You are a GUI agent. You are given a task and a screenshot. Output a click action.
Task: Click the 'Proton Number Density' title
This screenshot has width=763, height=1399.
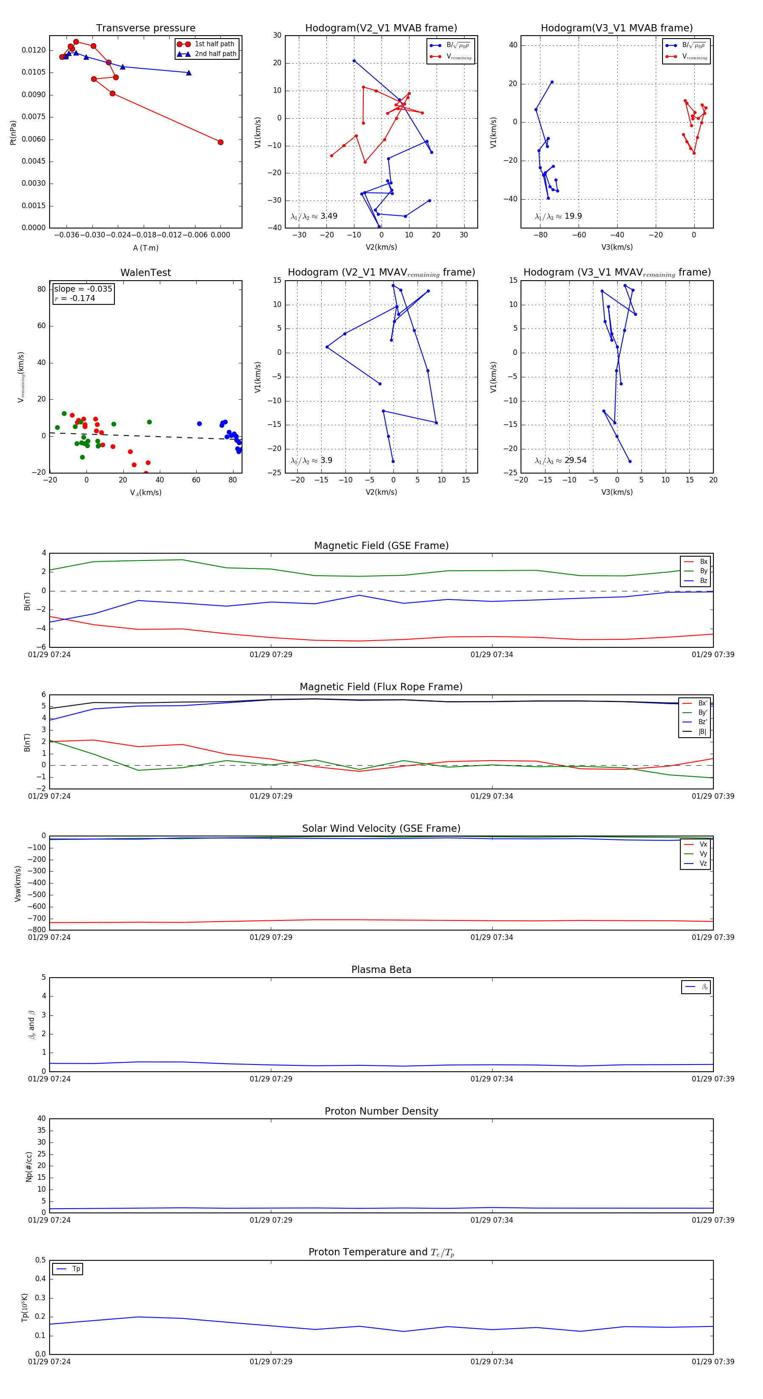381,1111
